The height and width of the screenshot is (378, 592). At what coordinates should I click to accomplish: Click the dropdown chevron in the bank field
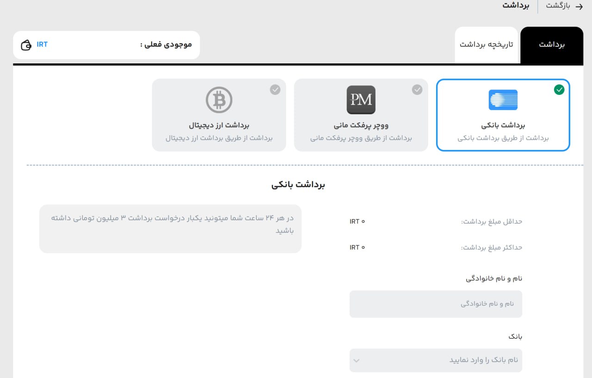pos(356,360)
